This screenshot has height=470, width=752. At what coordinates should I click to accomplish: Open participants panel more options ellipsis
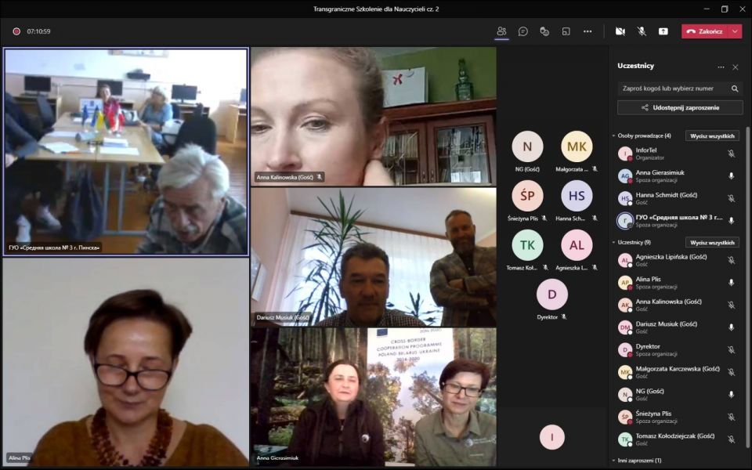click(x=721, y=67)
